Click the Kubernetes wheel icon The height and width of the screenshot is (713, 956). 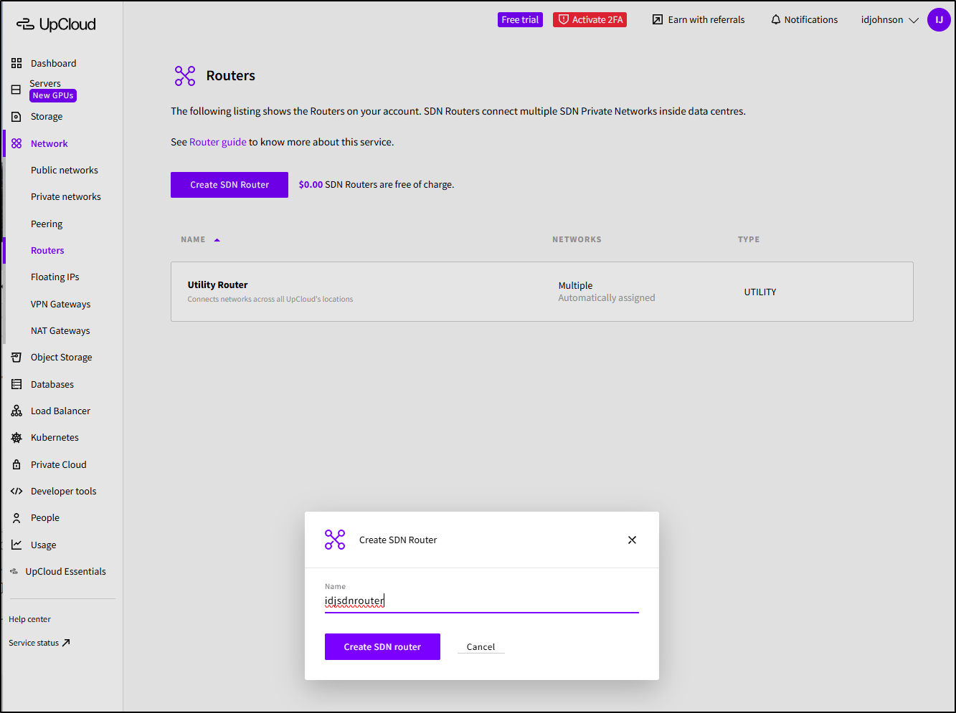16,438
